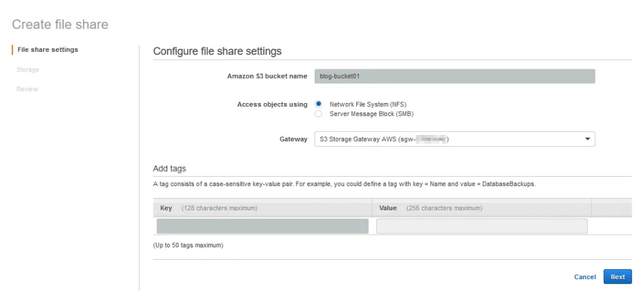The image size is (639, 291).
Task: Click the tag Key input field
Action: [x=262, y=226]
